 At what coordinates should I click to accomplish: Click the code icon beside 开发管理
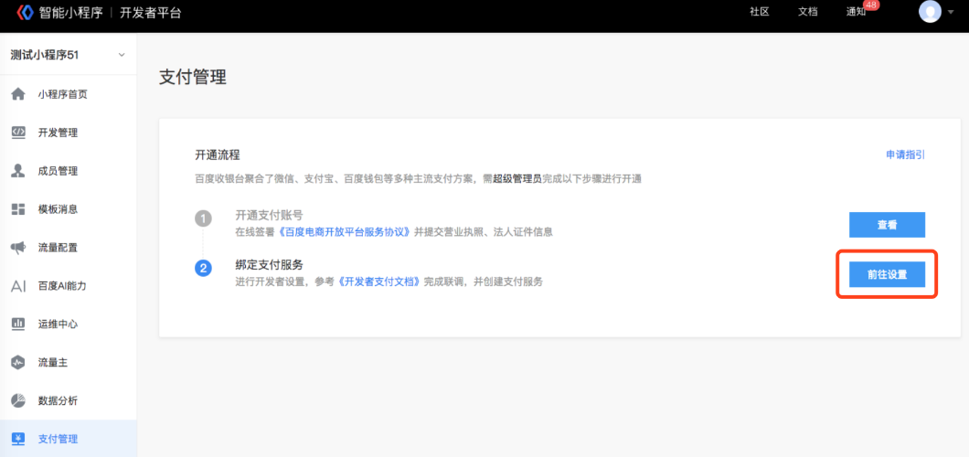point(18,133)
